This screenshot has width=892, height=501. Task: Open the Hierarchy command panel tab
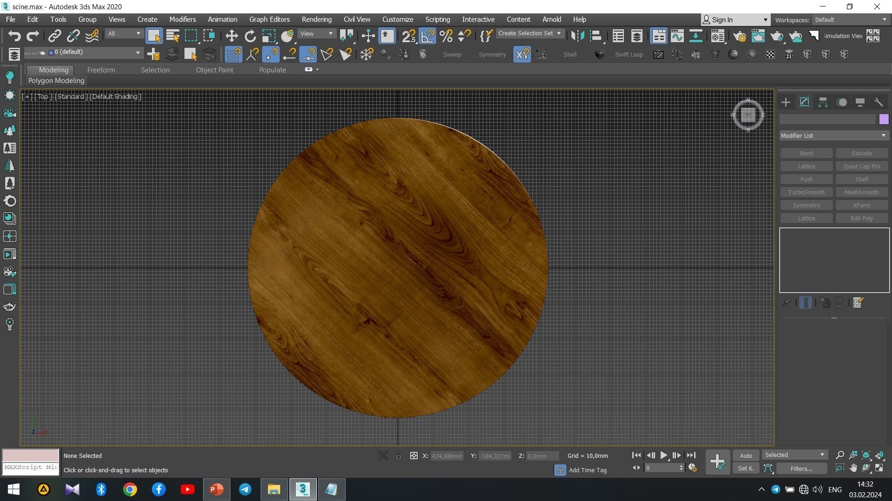[823, 103]
